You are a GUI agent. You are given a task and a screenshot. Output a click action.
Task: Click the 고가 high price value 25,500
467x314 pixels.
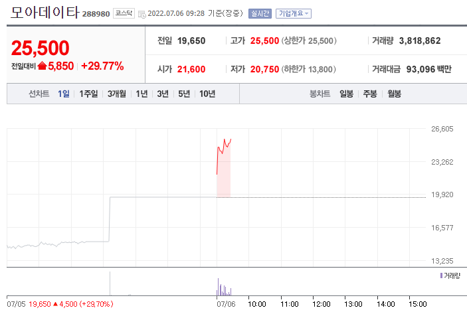click(x=264, y=40)
